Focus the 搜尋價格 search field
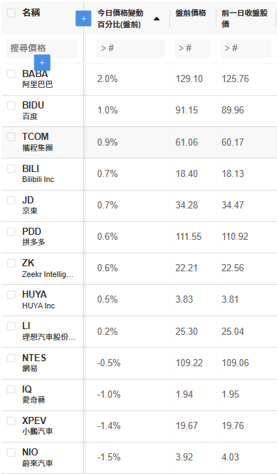This screenshot has width=277, height=474. (x=42, y=48)
